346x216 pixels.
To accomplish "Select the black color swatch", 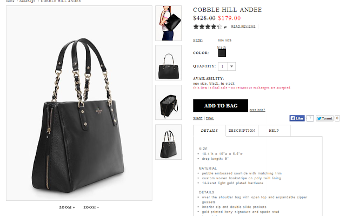I will pos(222,53).
